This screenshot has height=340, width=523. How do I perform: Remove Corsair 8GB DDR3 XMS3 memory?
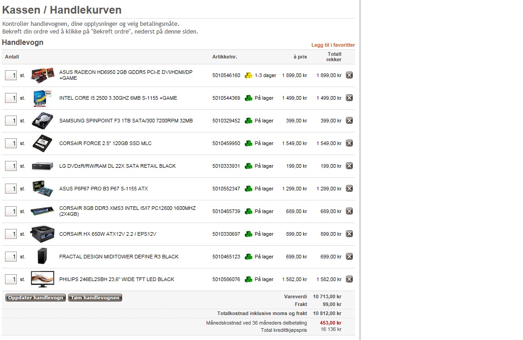click(x=349, y=211)
